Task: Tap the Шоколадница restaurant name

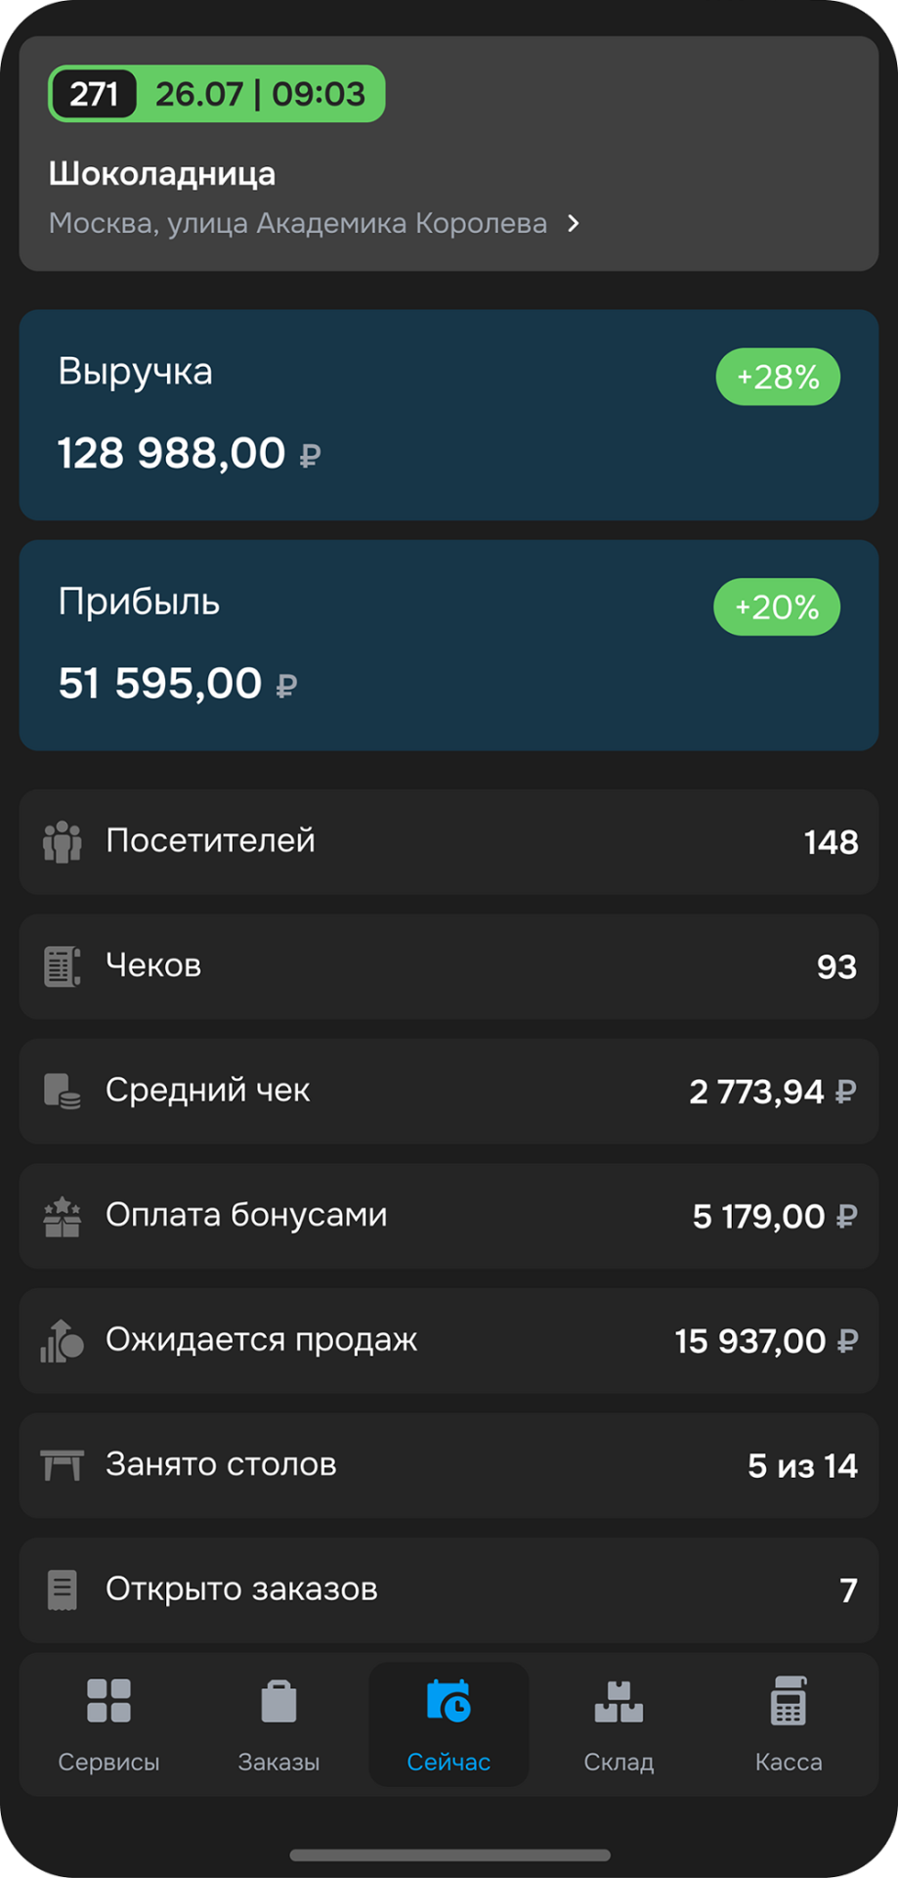Action: pyautogui.click(x=162, y=174)
